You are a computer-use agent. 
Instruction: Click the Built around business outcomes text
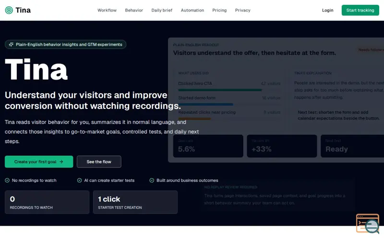click(x=187, y=180)
